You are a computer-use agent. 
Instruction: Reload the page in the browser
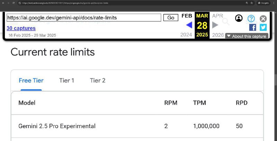point(14,3)
